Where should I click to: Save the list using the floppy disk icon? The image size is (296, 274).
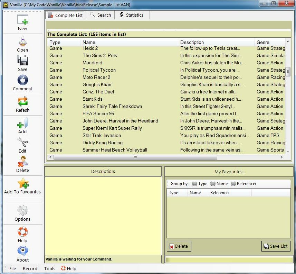[22, 61]
